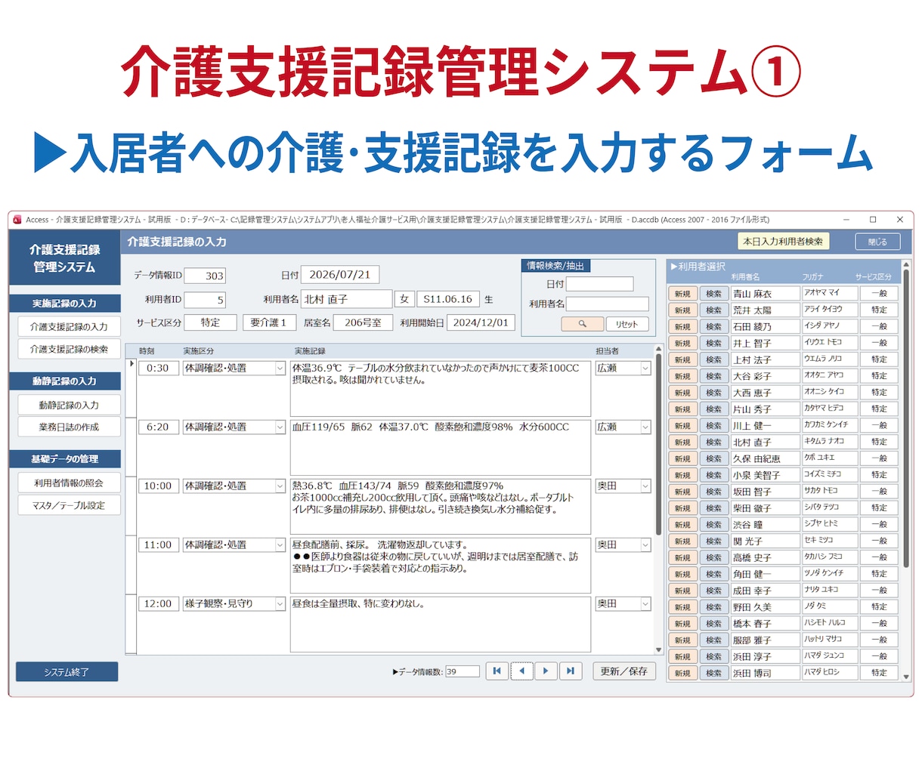Viewport: 922px width, 768px height.
Task: Open 動静記録の入力 menu item
Action: point(69,405)
